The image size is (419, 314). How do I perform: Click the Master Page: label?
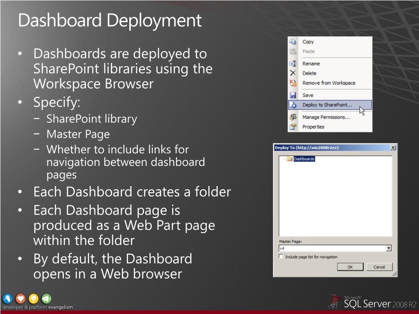pyautogui.click(x=291, y=241)
